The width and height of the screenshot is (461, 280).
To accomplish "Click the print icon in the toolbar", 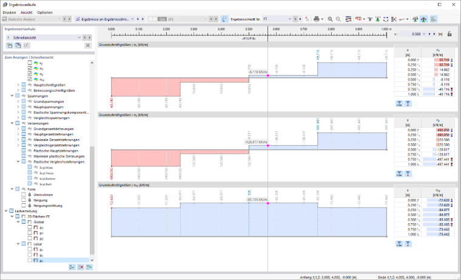I will pos(317,19).
